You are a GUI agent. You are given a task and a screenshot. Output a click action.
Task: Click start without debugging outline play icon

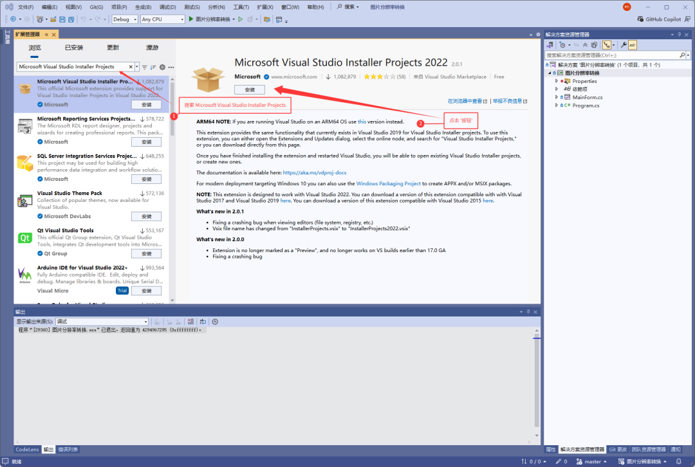[x=240, y=19]
